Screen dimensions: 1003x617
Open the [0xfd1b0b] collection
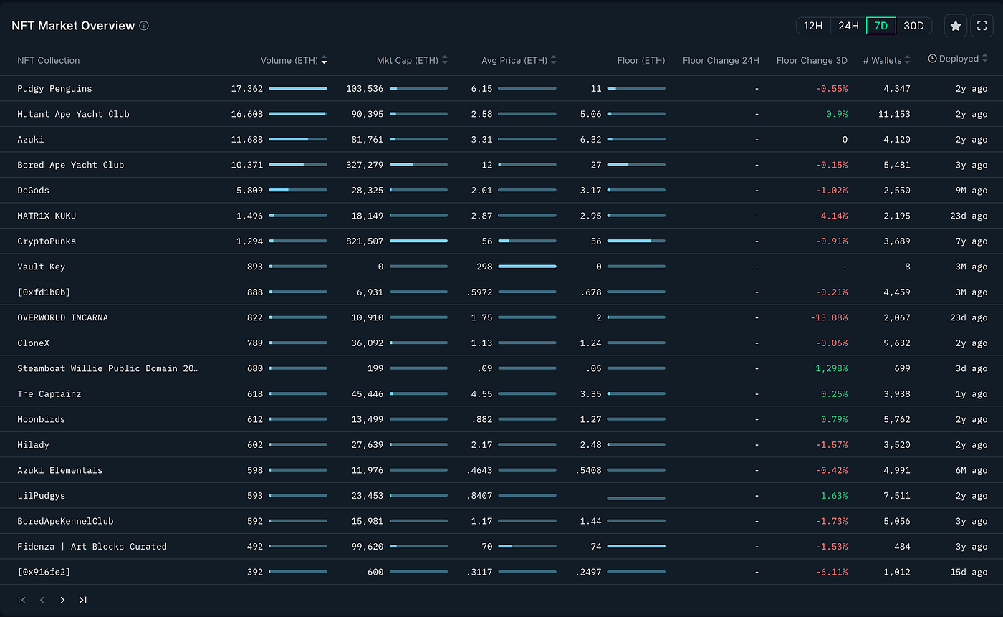44,292
